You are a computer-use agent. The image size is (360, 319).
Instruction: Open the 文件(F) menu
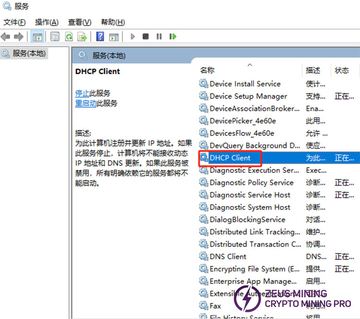coord(14,22)
